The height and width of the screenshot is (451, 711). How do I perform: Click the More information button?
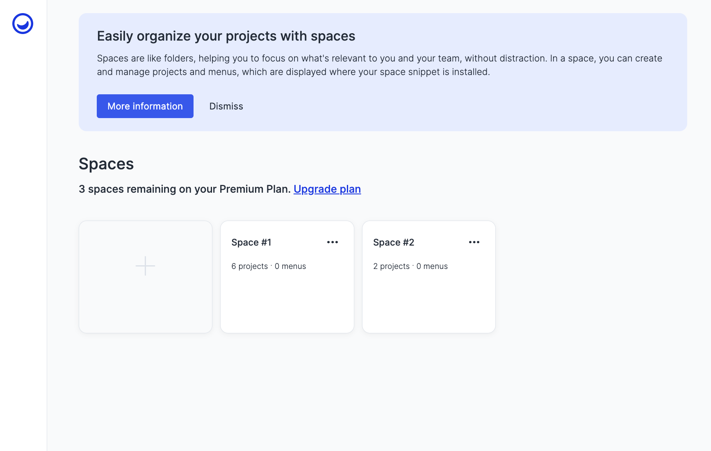coord(145,106)
